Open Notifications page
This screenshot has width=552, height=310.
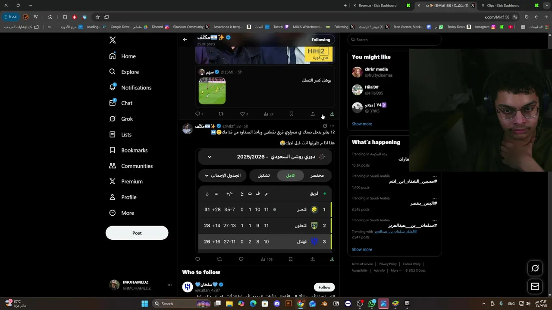point(130,87)
